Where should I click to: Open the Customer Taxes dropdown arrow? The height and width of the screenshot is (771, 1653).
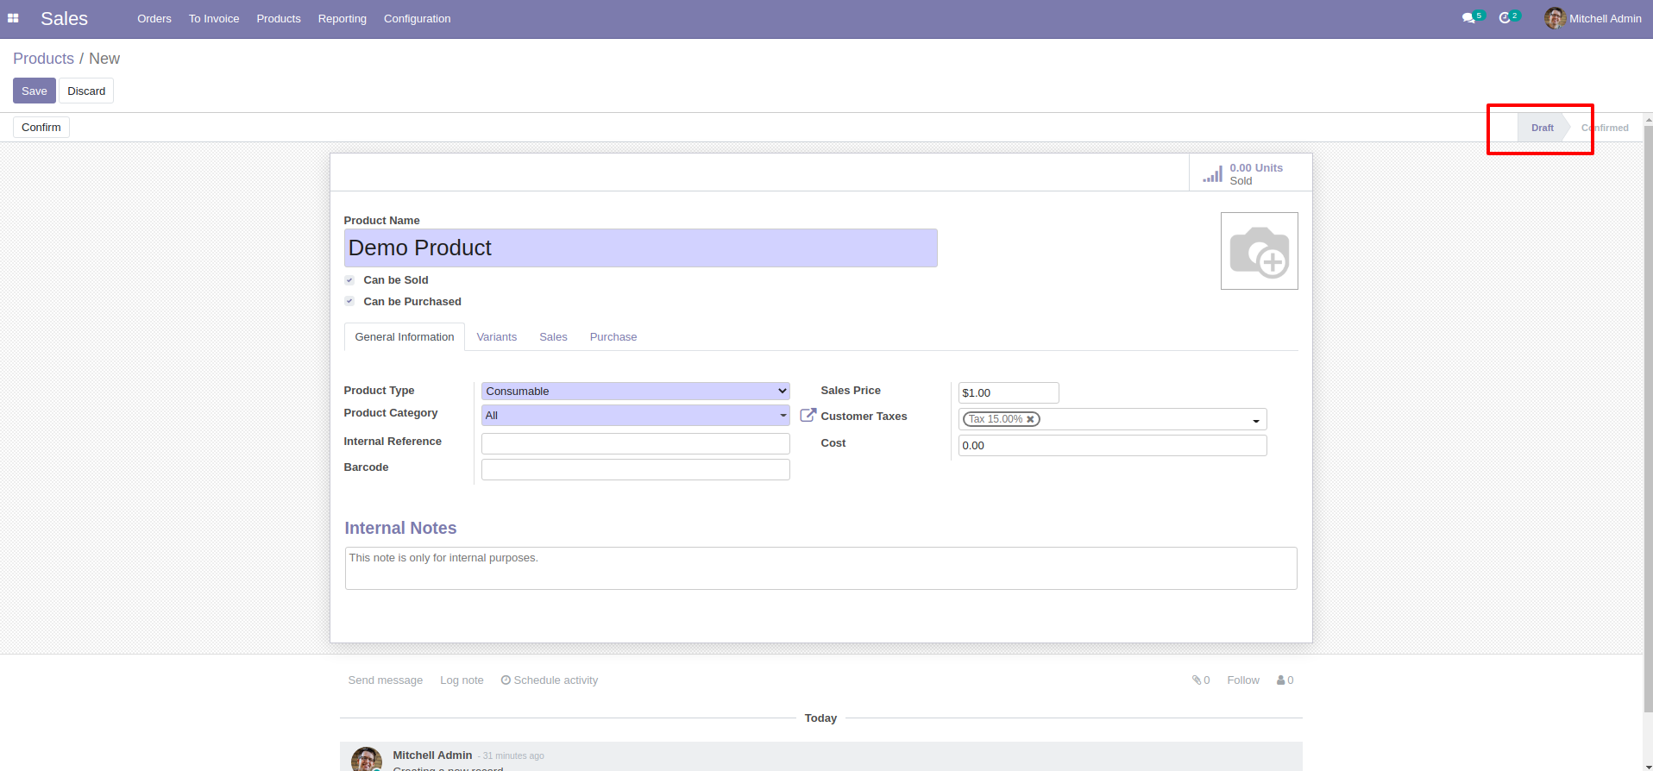[x=1256, y=421]
